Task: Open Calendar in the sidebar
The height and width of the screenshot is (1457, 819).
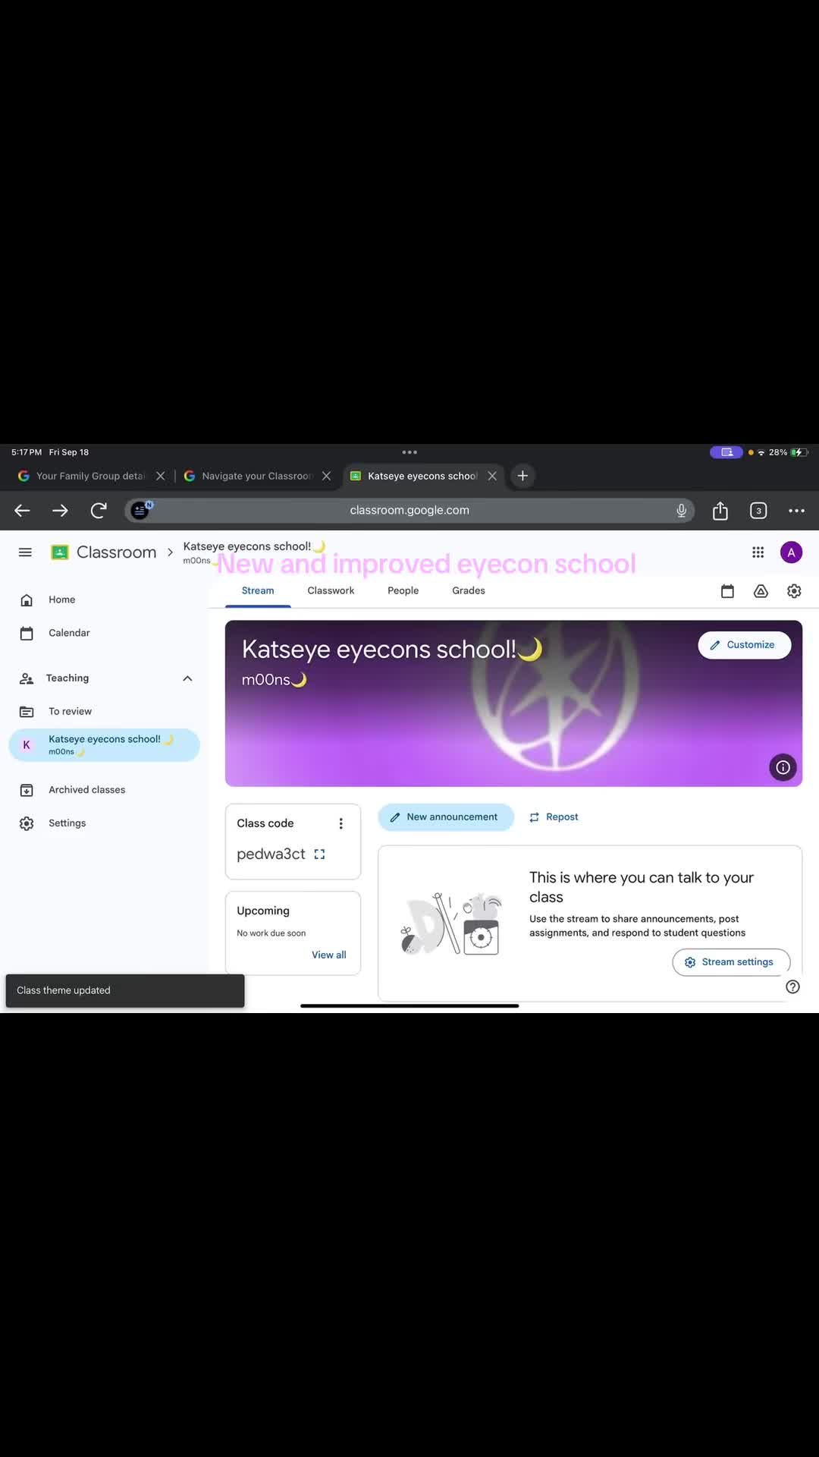Action: [104, 633]
